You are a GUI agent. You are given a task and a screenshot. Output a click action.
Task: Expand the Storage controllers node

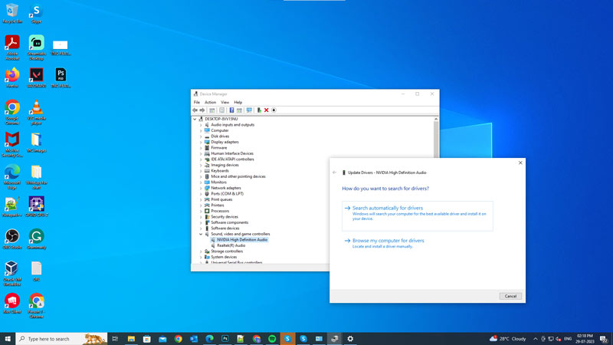tap(201, 251)
